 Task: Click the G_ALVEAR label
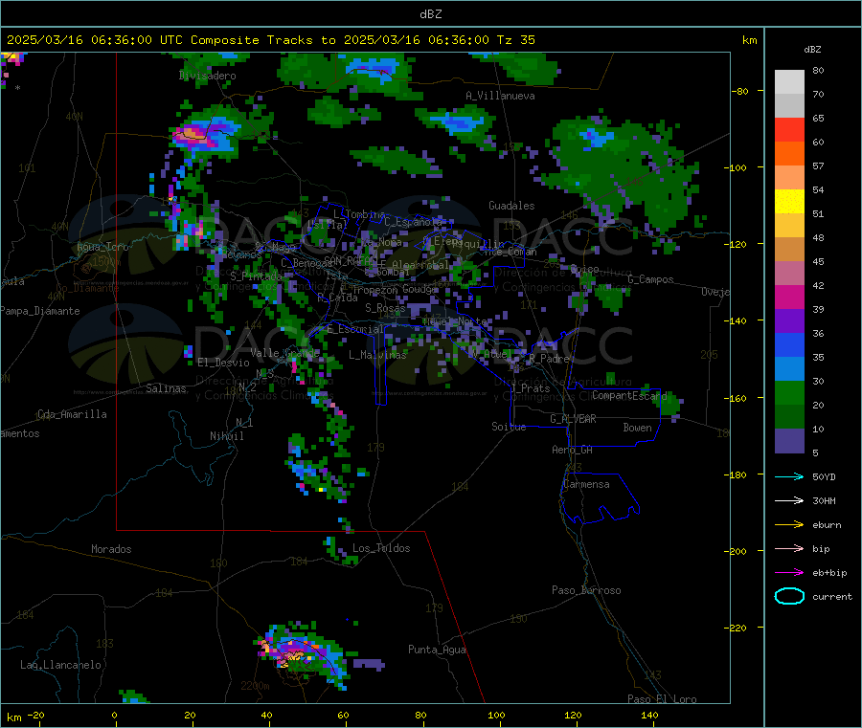573,419
